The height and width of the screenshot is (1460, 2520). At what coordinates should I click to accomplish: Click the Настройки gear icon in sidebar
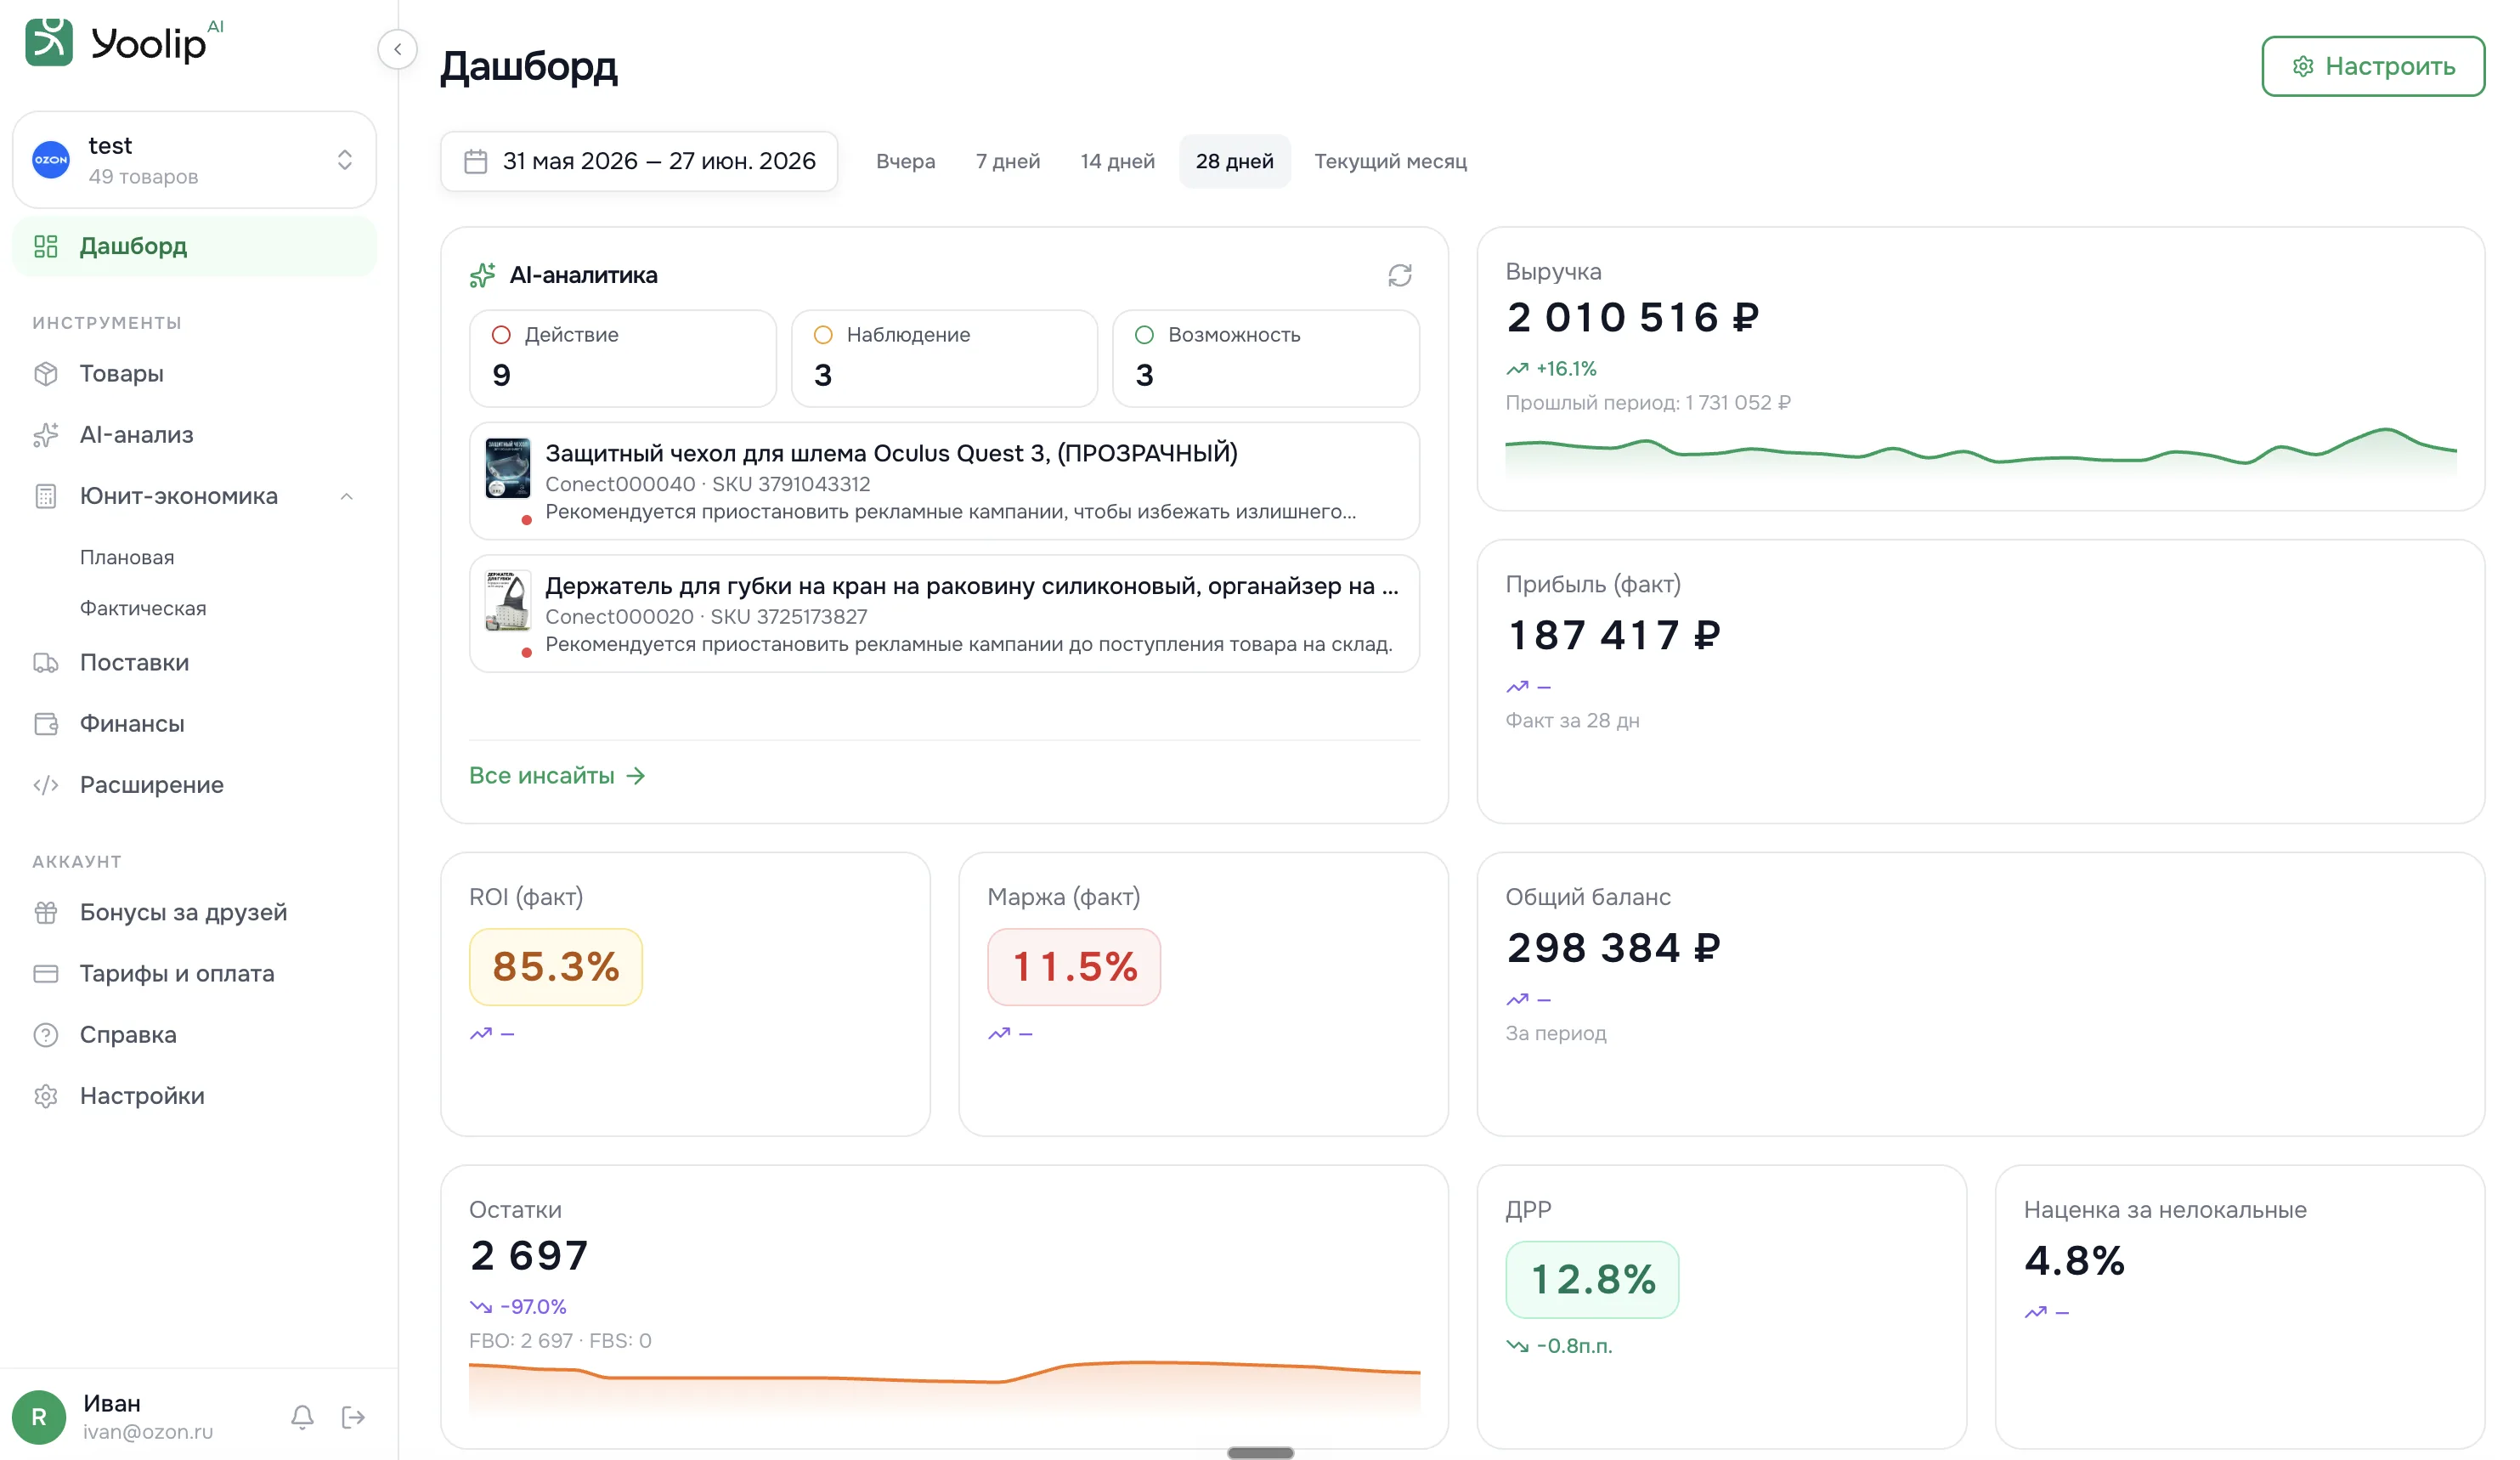pyautogui.click(x=46, y=1096)
